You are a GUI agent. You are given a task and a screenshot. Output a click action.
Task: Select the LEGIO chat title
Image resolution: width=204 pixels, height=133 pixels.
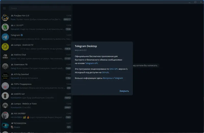click(19, 25)
